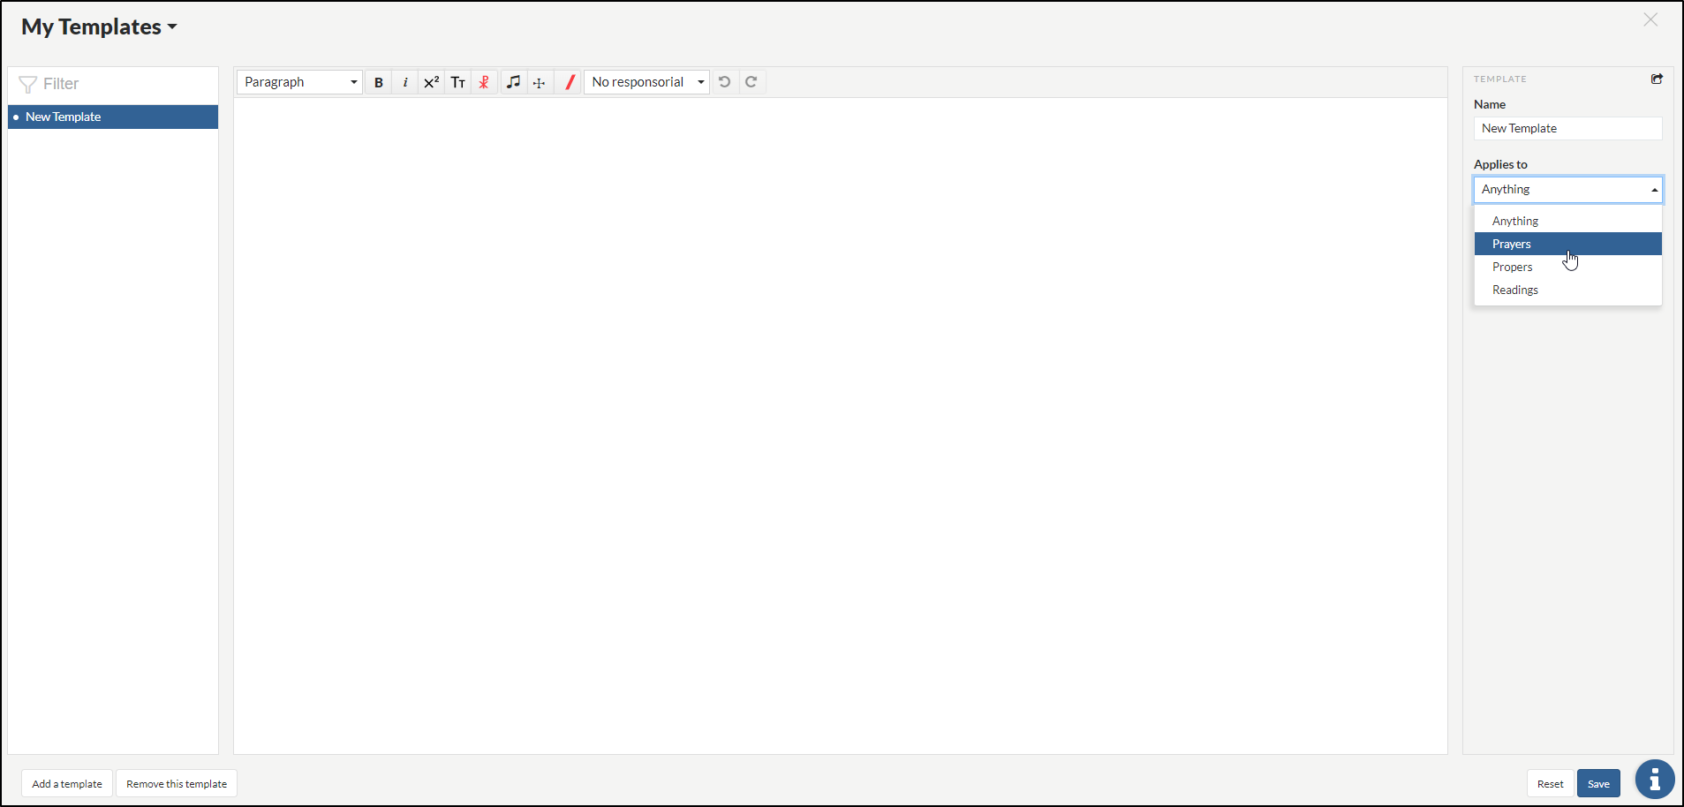
Task: Click the Add a template button
Action: click(x=67, y=784)
